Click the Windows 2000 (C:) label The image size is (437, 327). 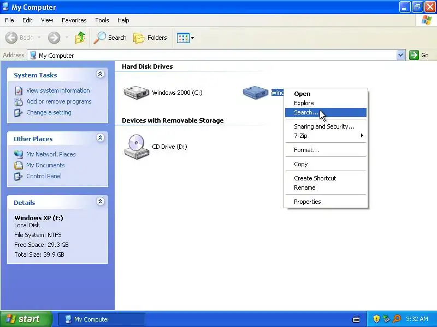(177, 93)
